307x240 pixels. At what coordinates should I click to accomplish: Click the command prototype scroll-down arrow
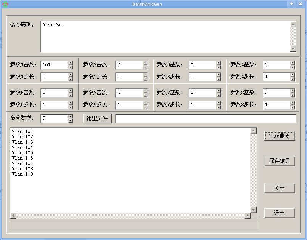pyautogui.click(x=293, y=49)
